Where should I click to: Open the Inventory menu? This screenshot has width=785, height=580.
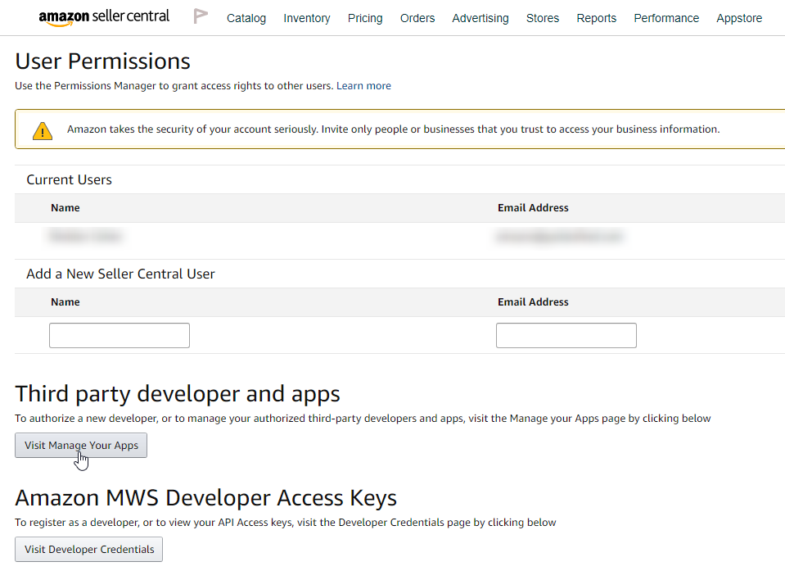click(x=307, y=18)
